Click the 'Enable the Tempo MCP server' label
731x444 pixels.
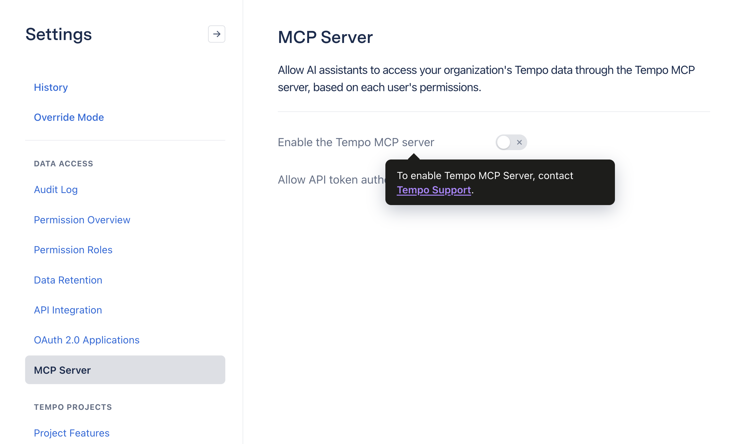356,142
